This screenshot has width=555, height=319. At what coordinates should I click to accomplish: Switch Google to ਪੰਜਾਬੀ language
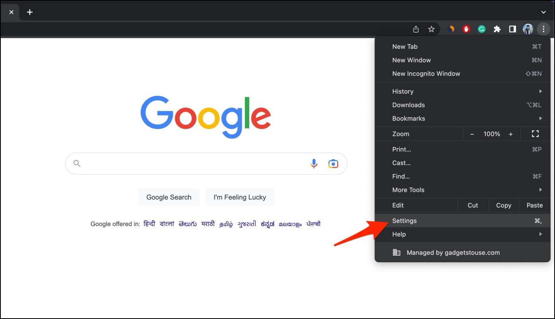pyautogui.click(x=313, y=224)
